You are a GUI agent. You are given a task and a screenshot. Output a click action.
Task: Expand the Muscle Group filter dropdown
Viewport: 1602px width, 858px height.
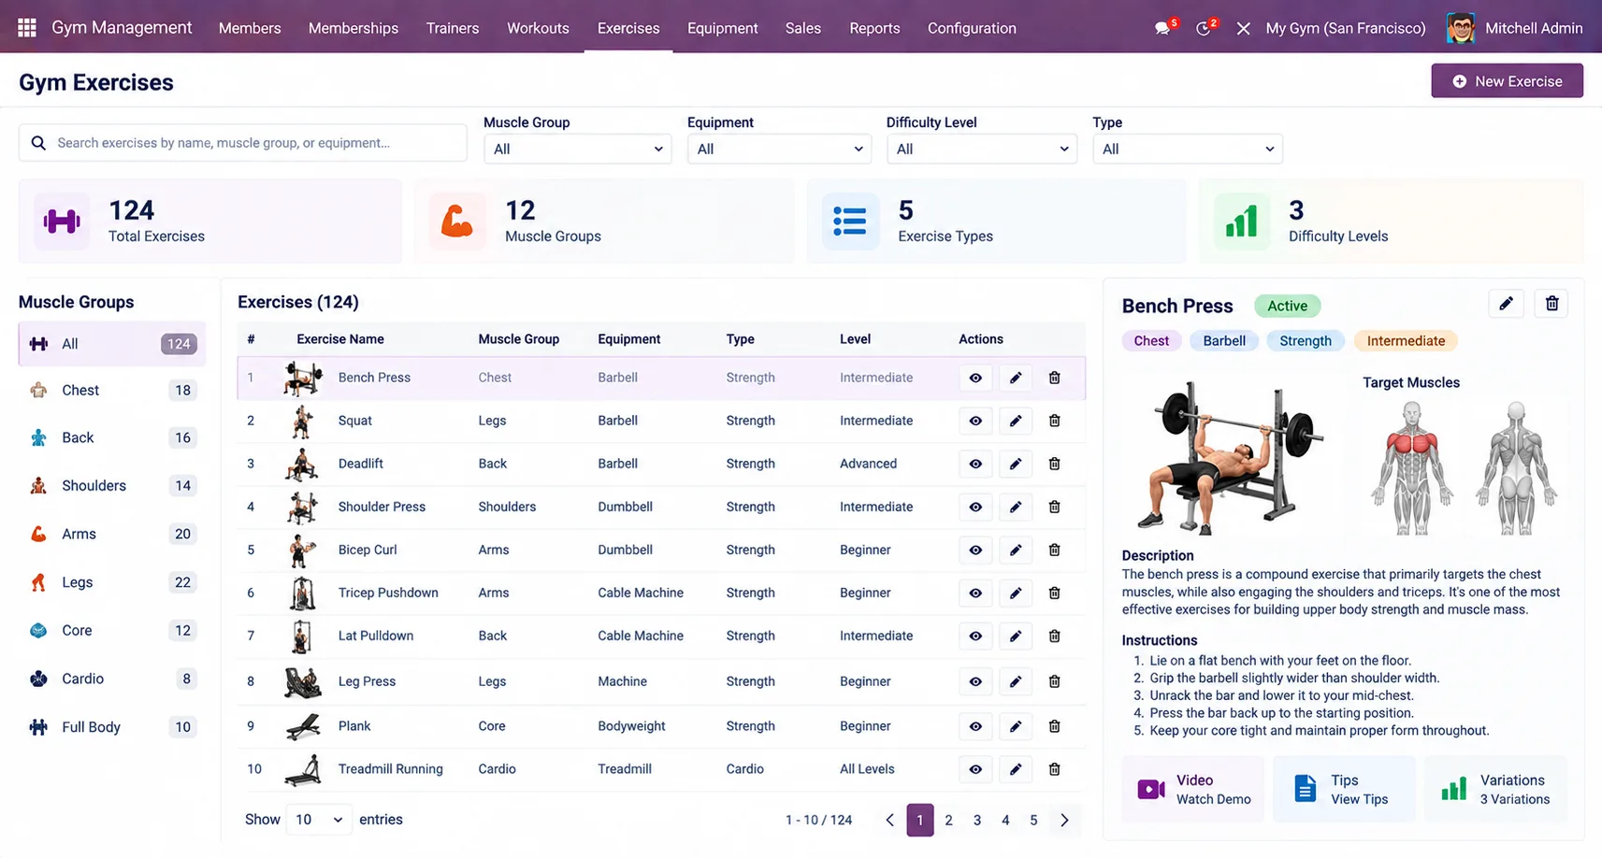577,149
